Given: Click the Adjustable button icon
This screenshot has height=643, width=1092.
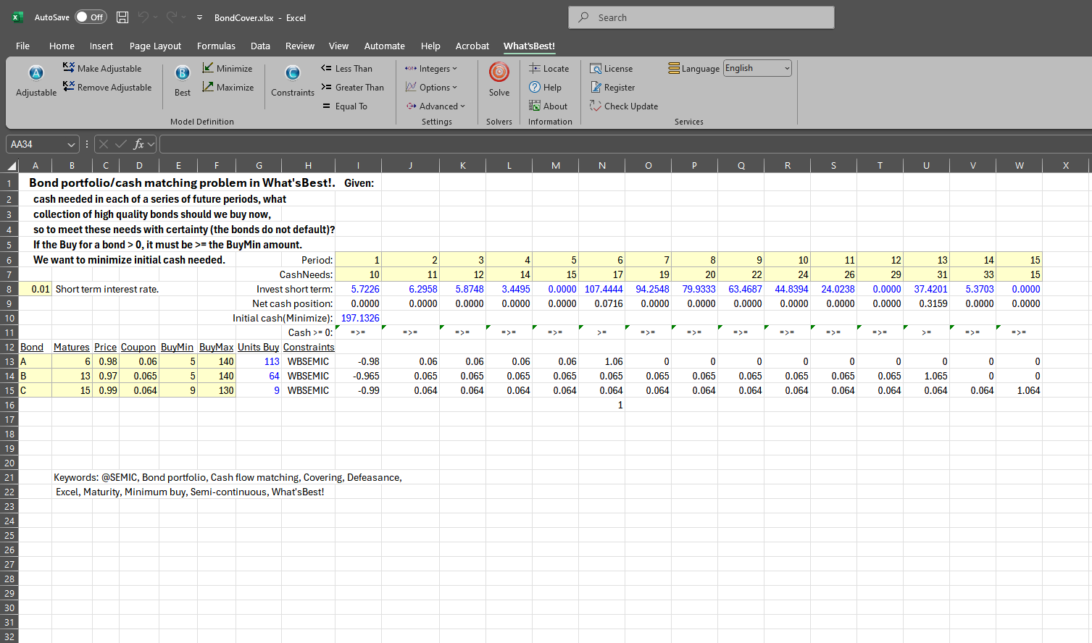Looking at the screenshot, I should tap(36, 73).
